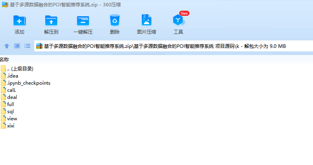Open the 工具 (Tools) icon
Screen dimensions: 313x165
coord(178,20)
